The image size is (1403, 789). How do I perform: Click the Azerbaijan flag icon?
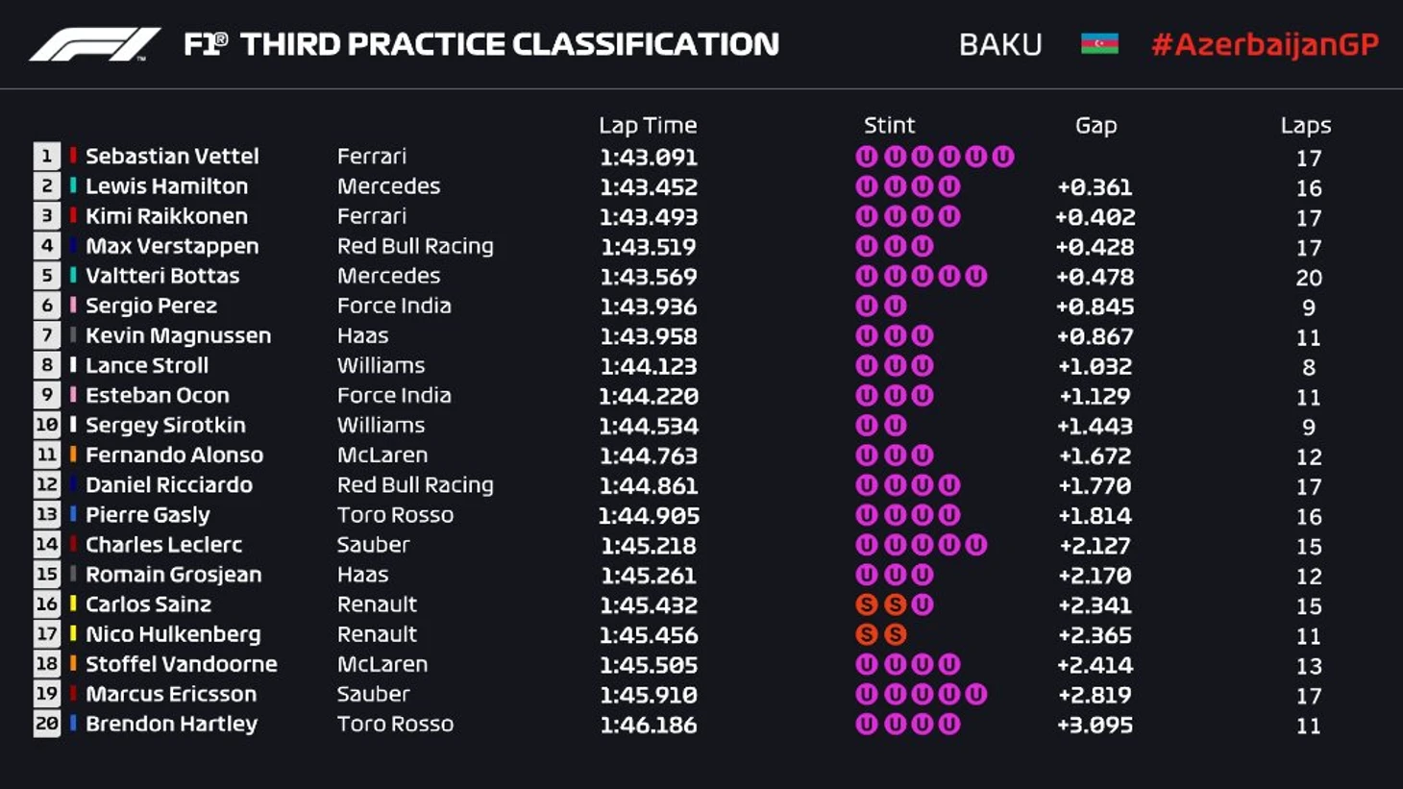1099,44
